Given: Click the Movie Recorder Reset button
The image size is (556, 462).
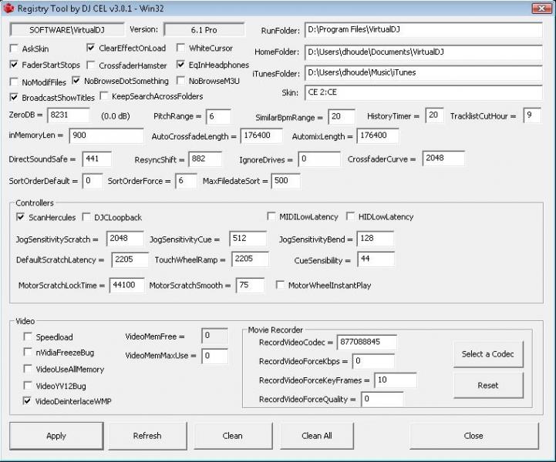Looking at the screenshot, I should (x=488, y=385).
